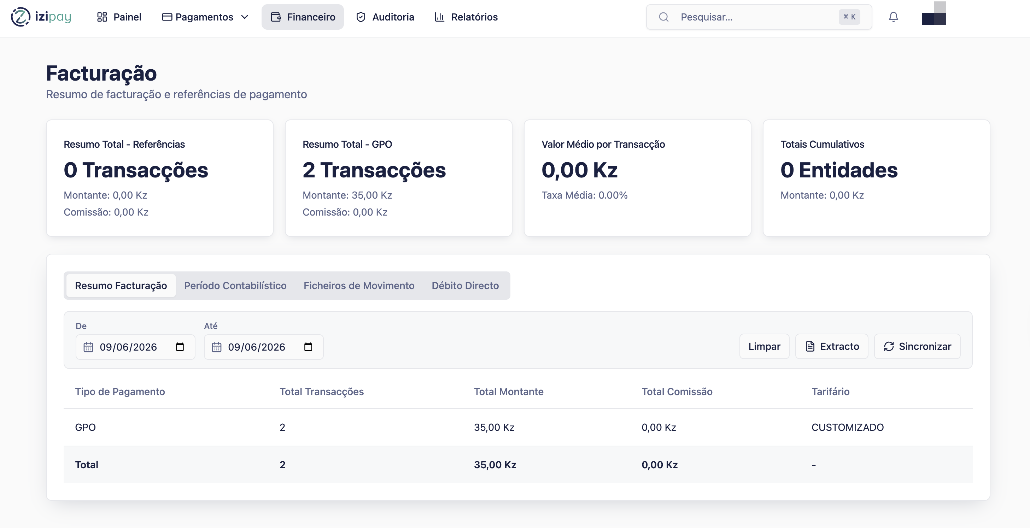The image size is (1030, 528).
Task: Click the Facturação page heading
Action: [101, 74]
